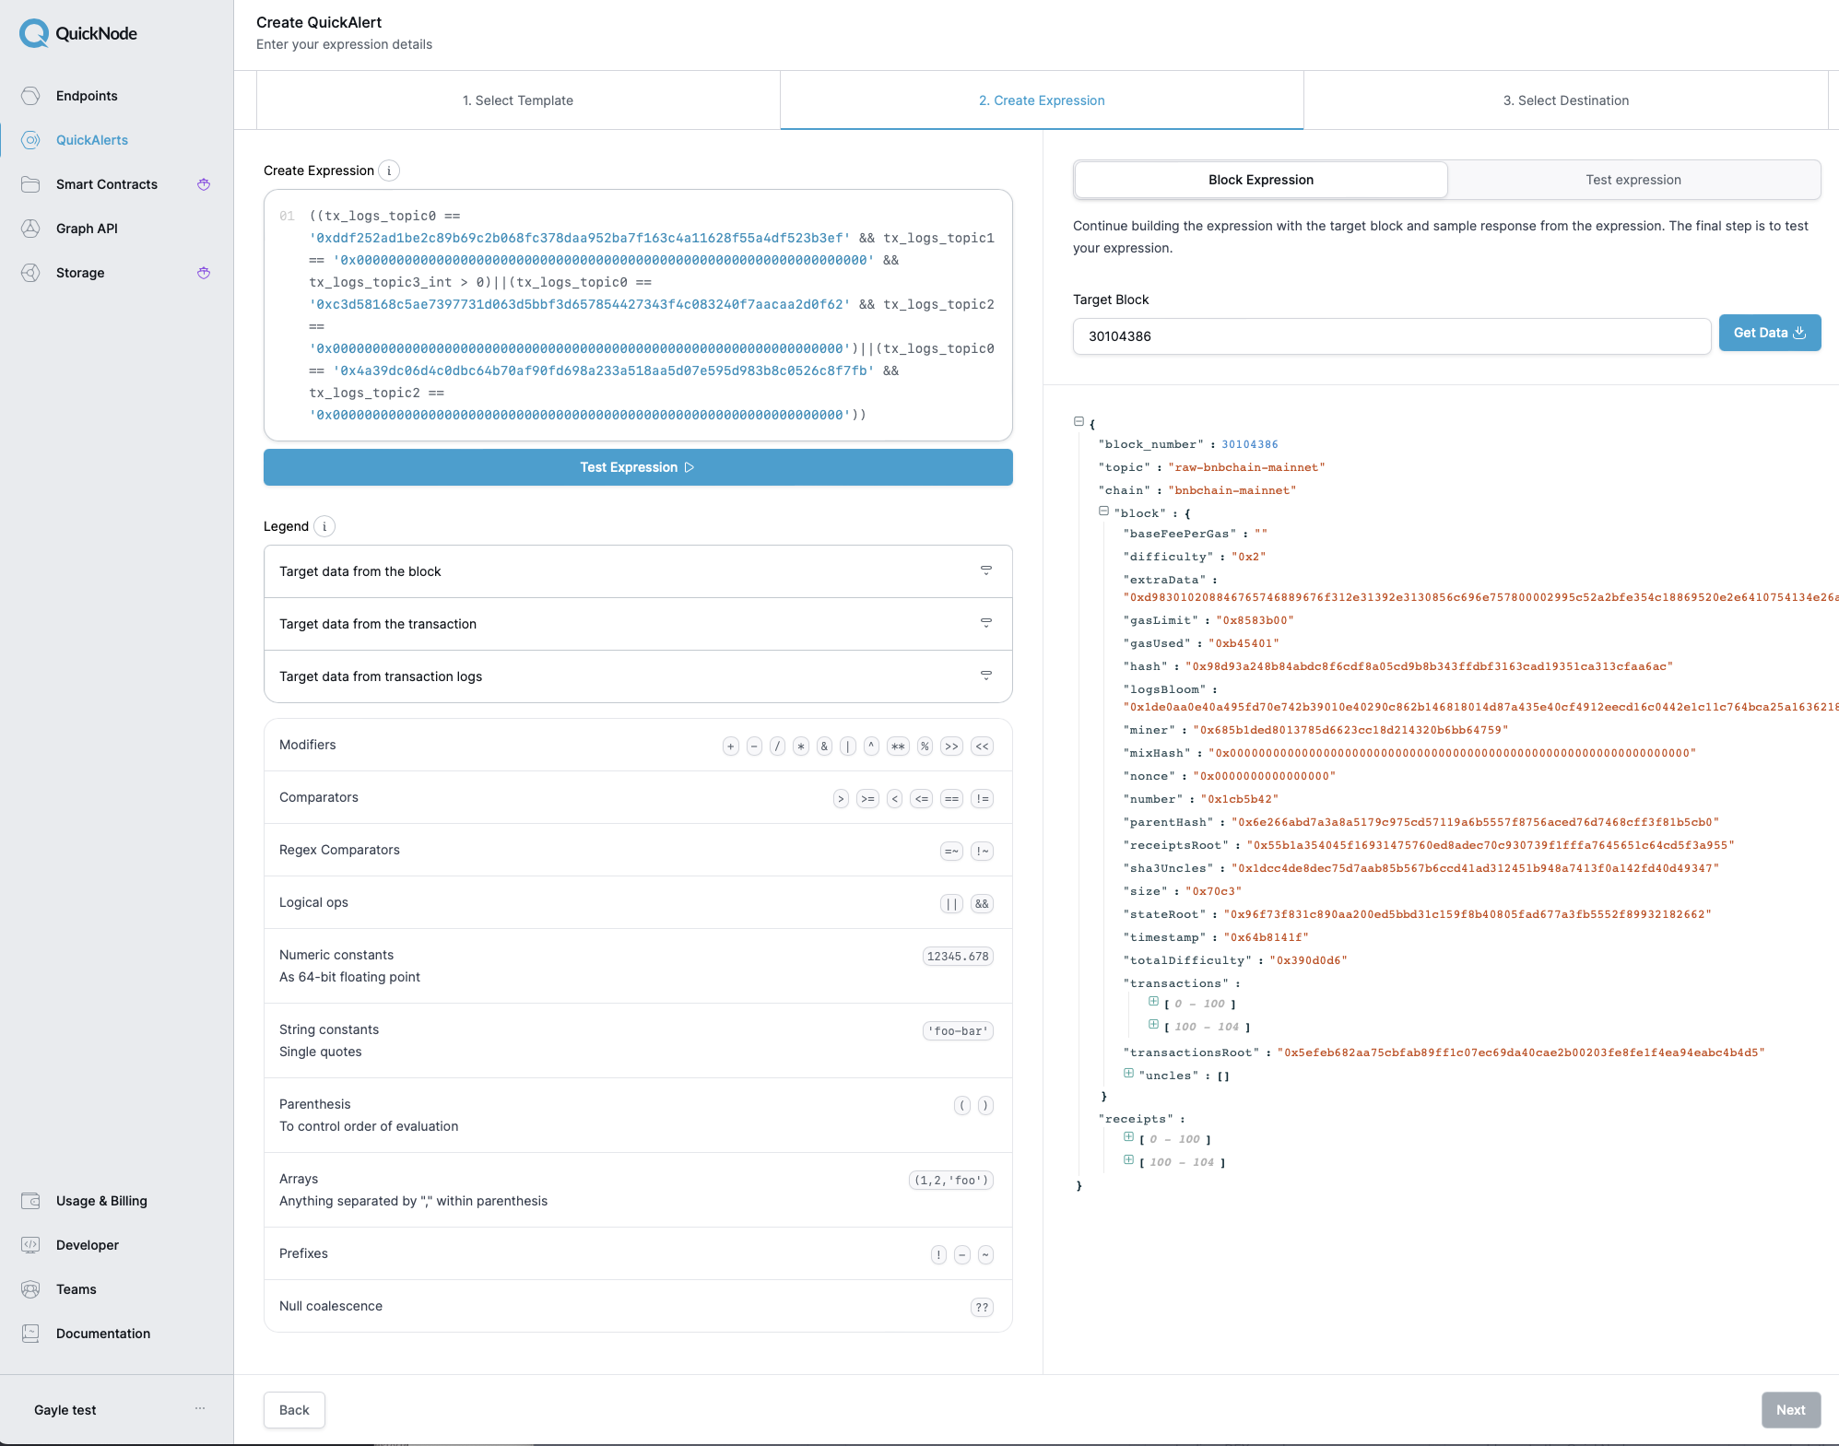This screenshot has height=1446, width=1839.
Task: Click the Back button
Action: [x=294, y=1410]
